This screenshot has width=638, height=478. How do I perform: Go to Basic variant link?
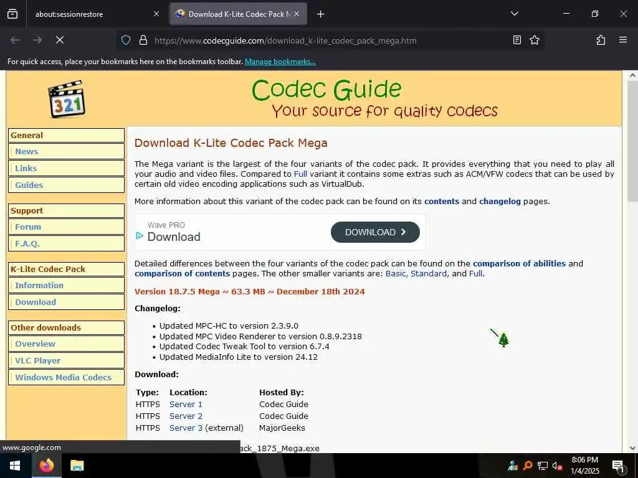[x=396, y=274]
